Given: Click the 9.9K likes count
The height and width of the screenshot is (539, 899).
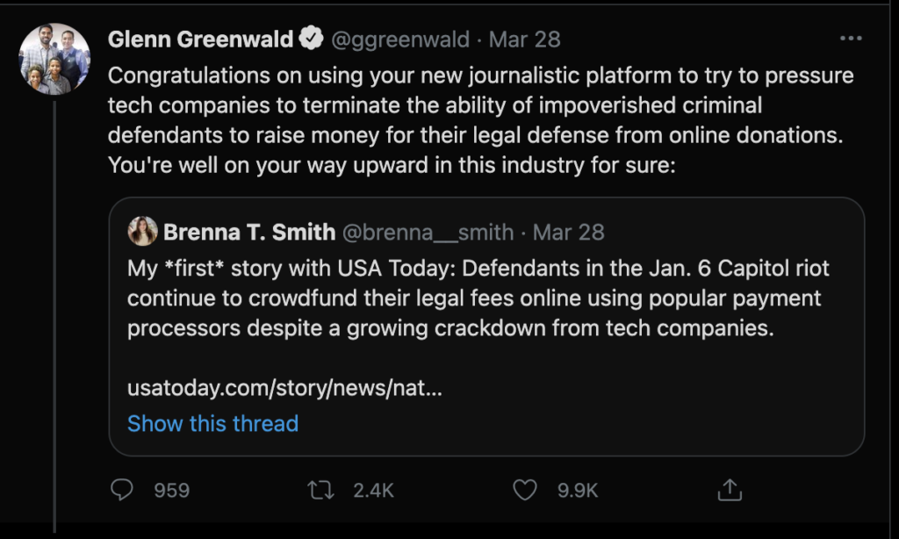Looking at the screenshot, I should (x=577, y=490).
